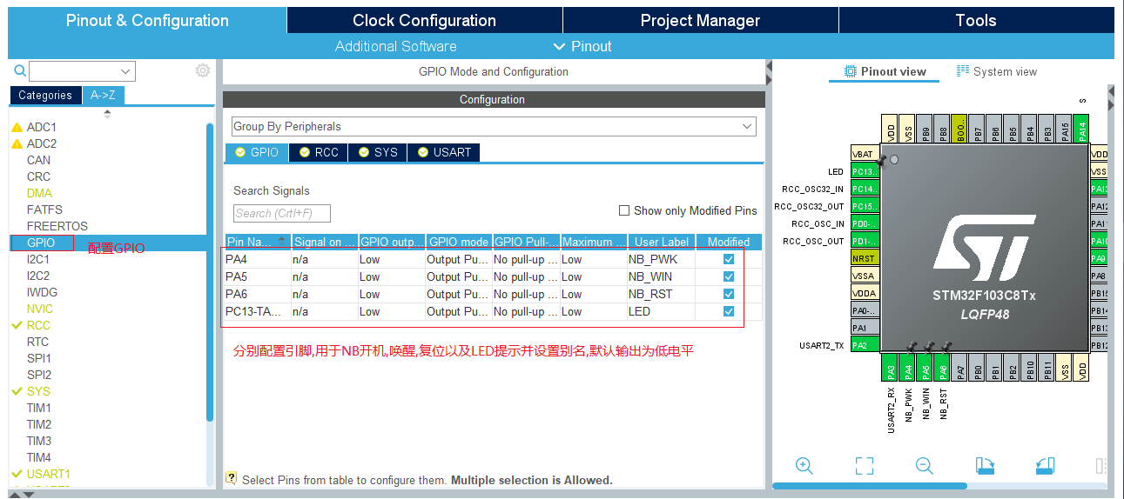Viewport: 1124px width, 499px height.
Task: Open the USART configuration tab
Action: (443, 152)
